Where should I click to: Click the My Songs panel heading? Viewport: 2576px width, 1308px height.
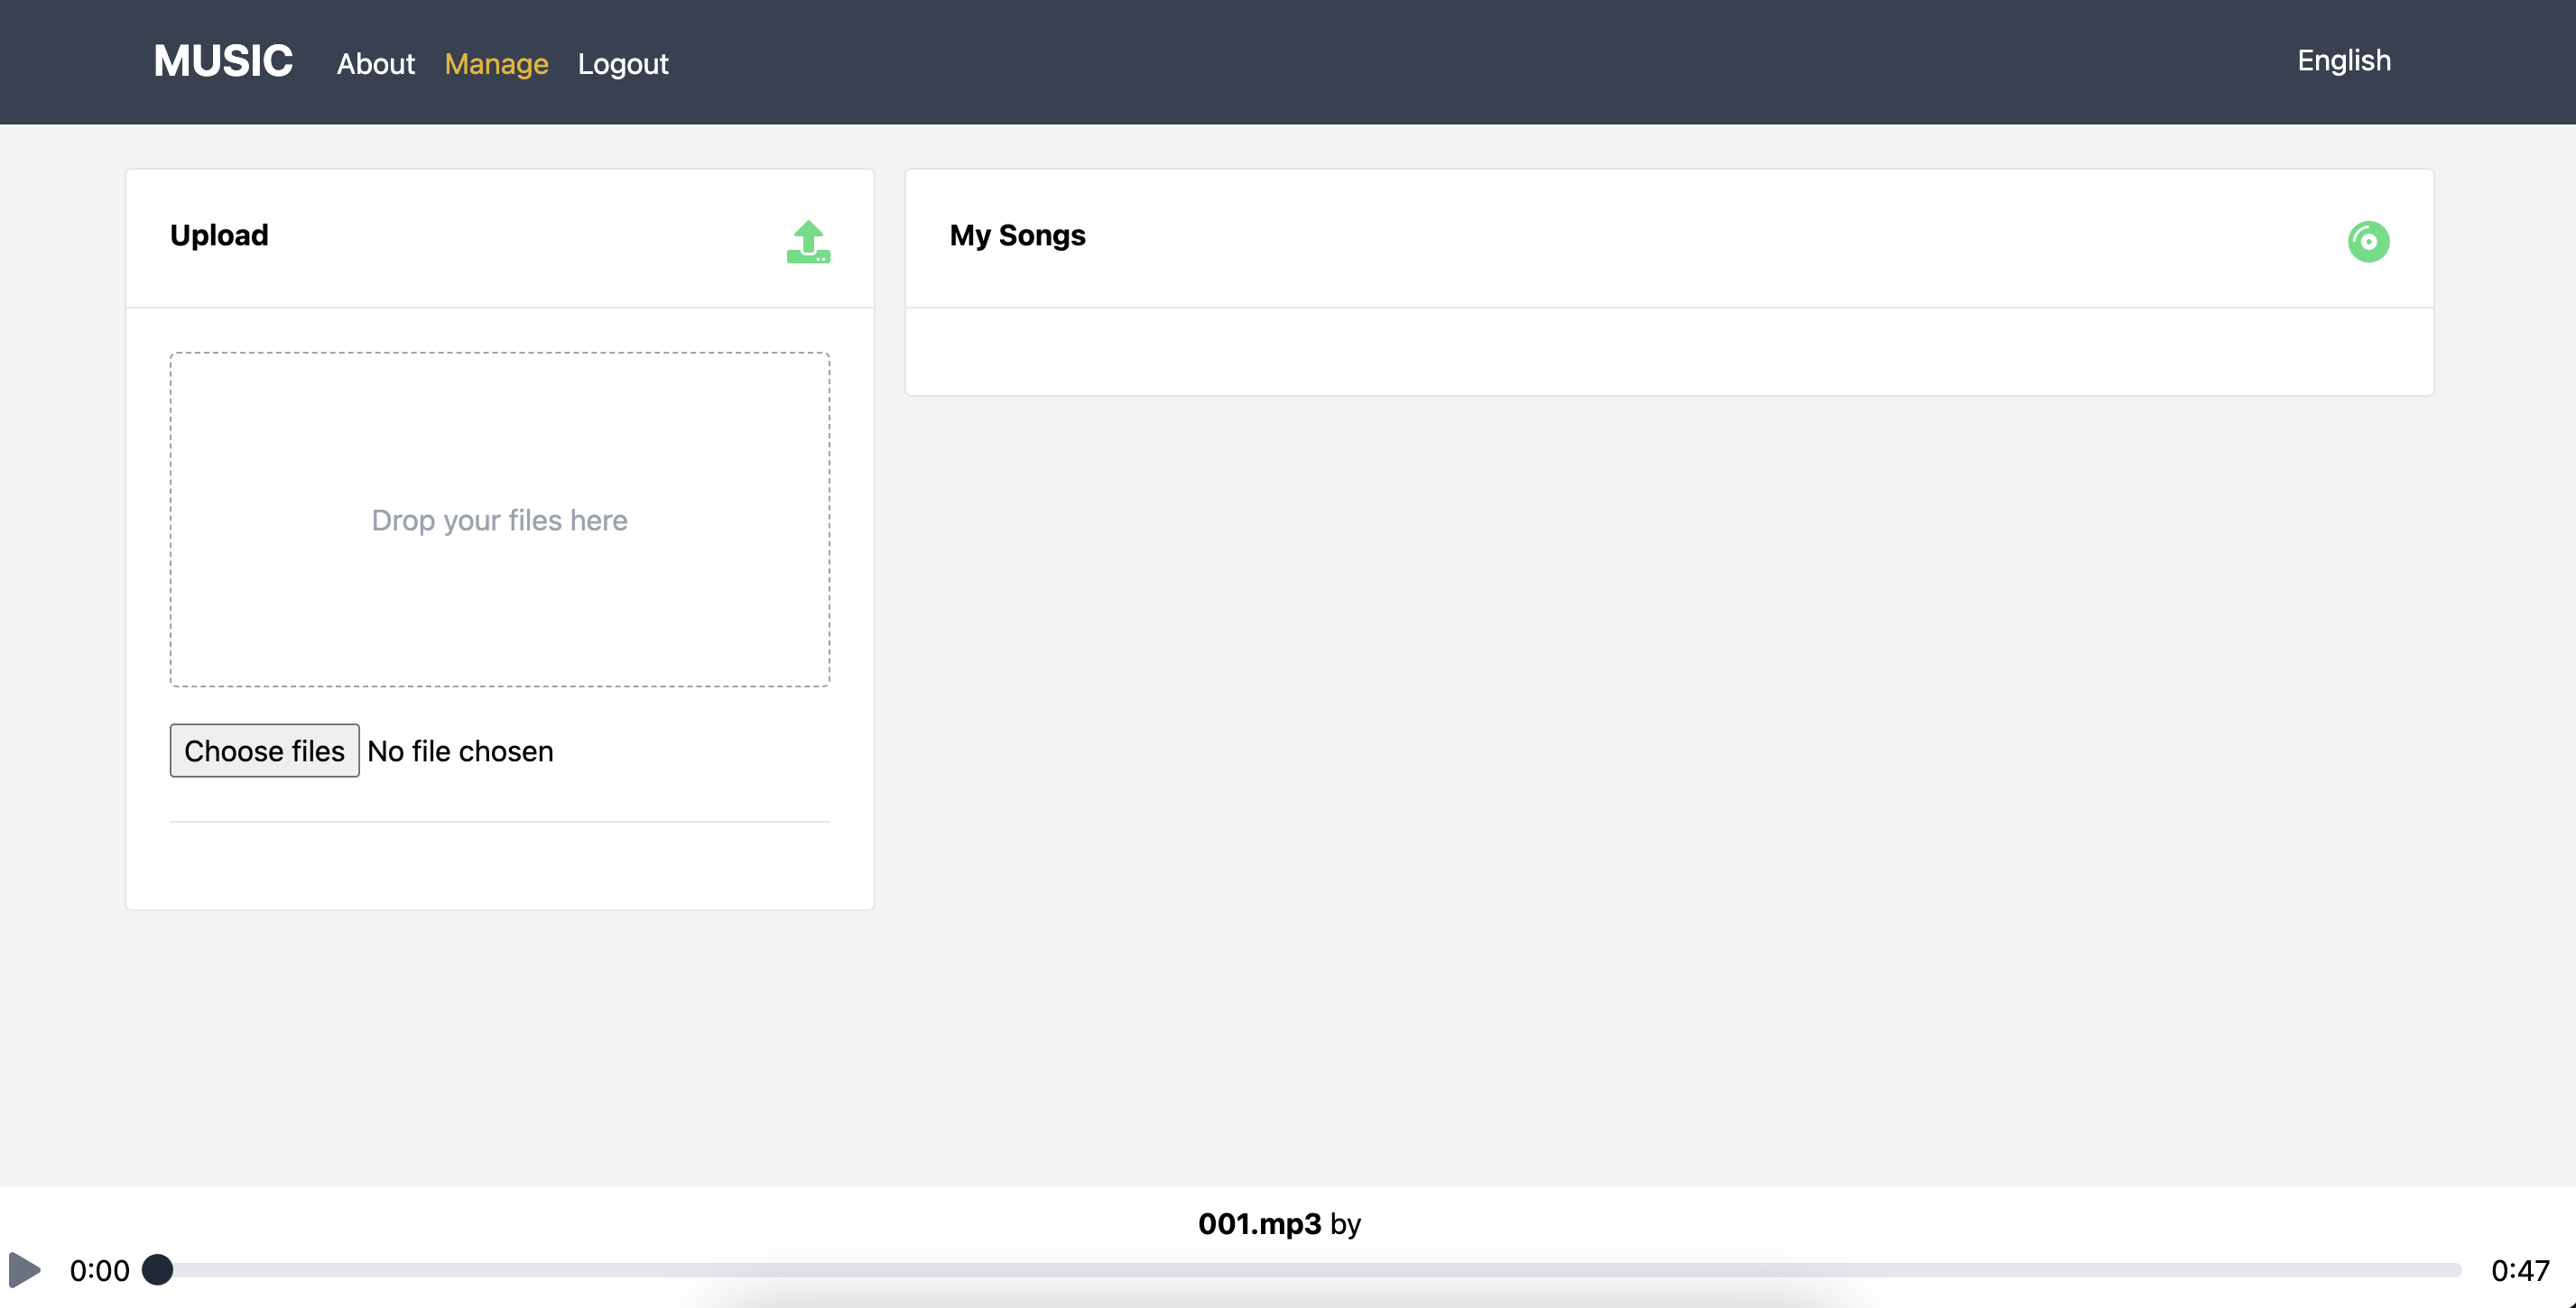(x=1017, y=235)
